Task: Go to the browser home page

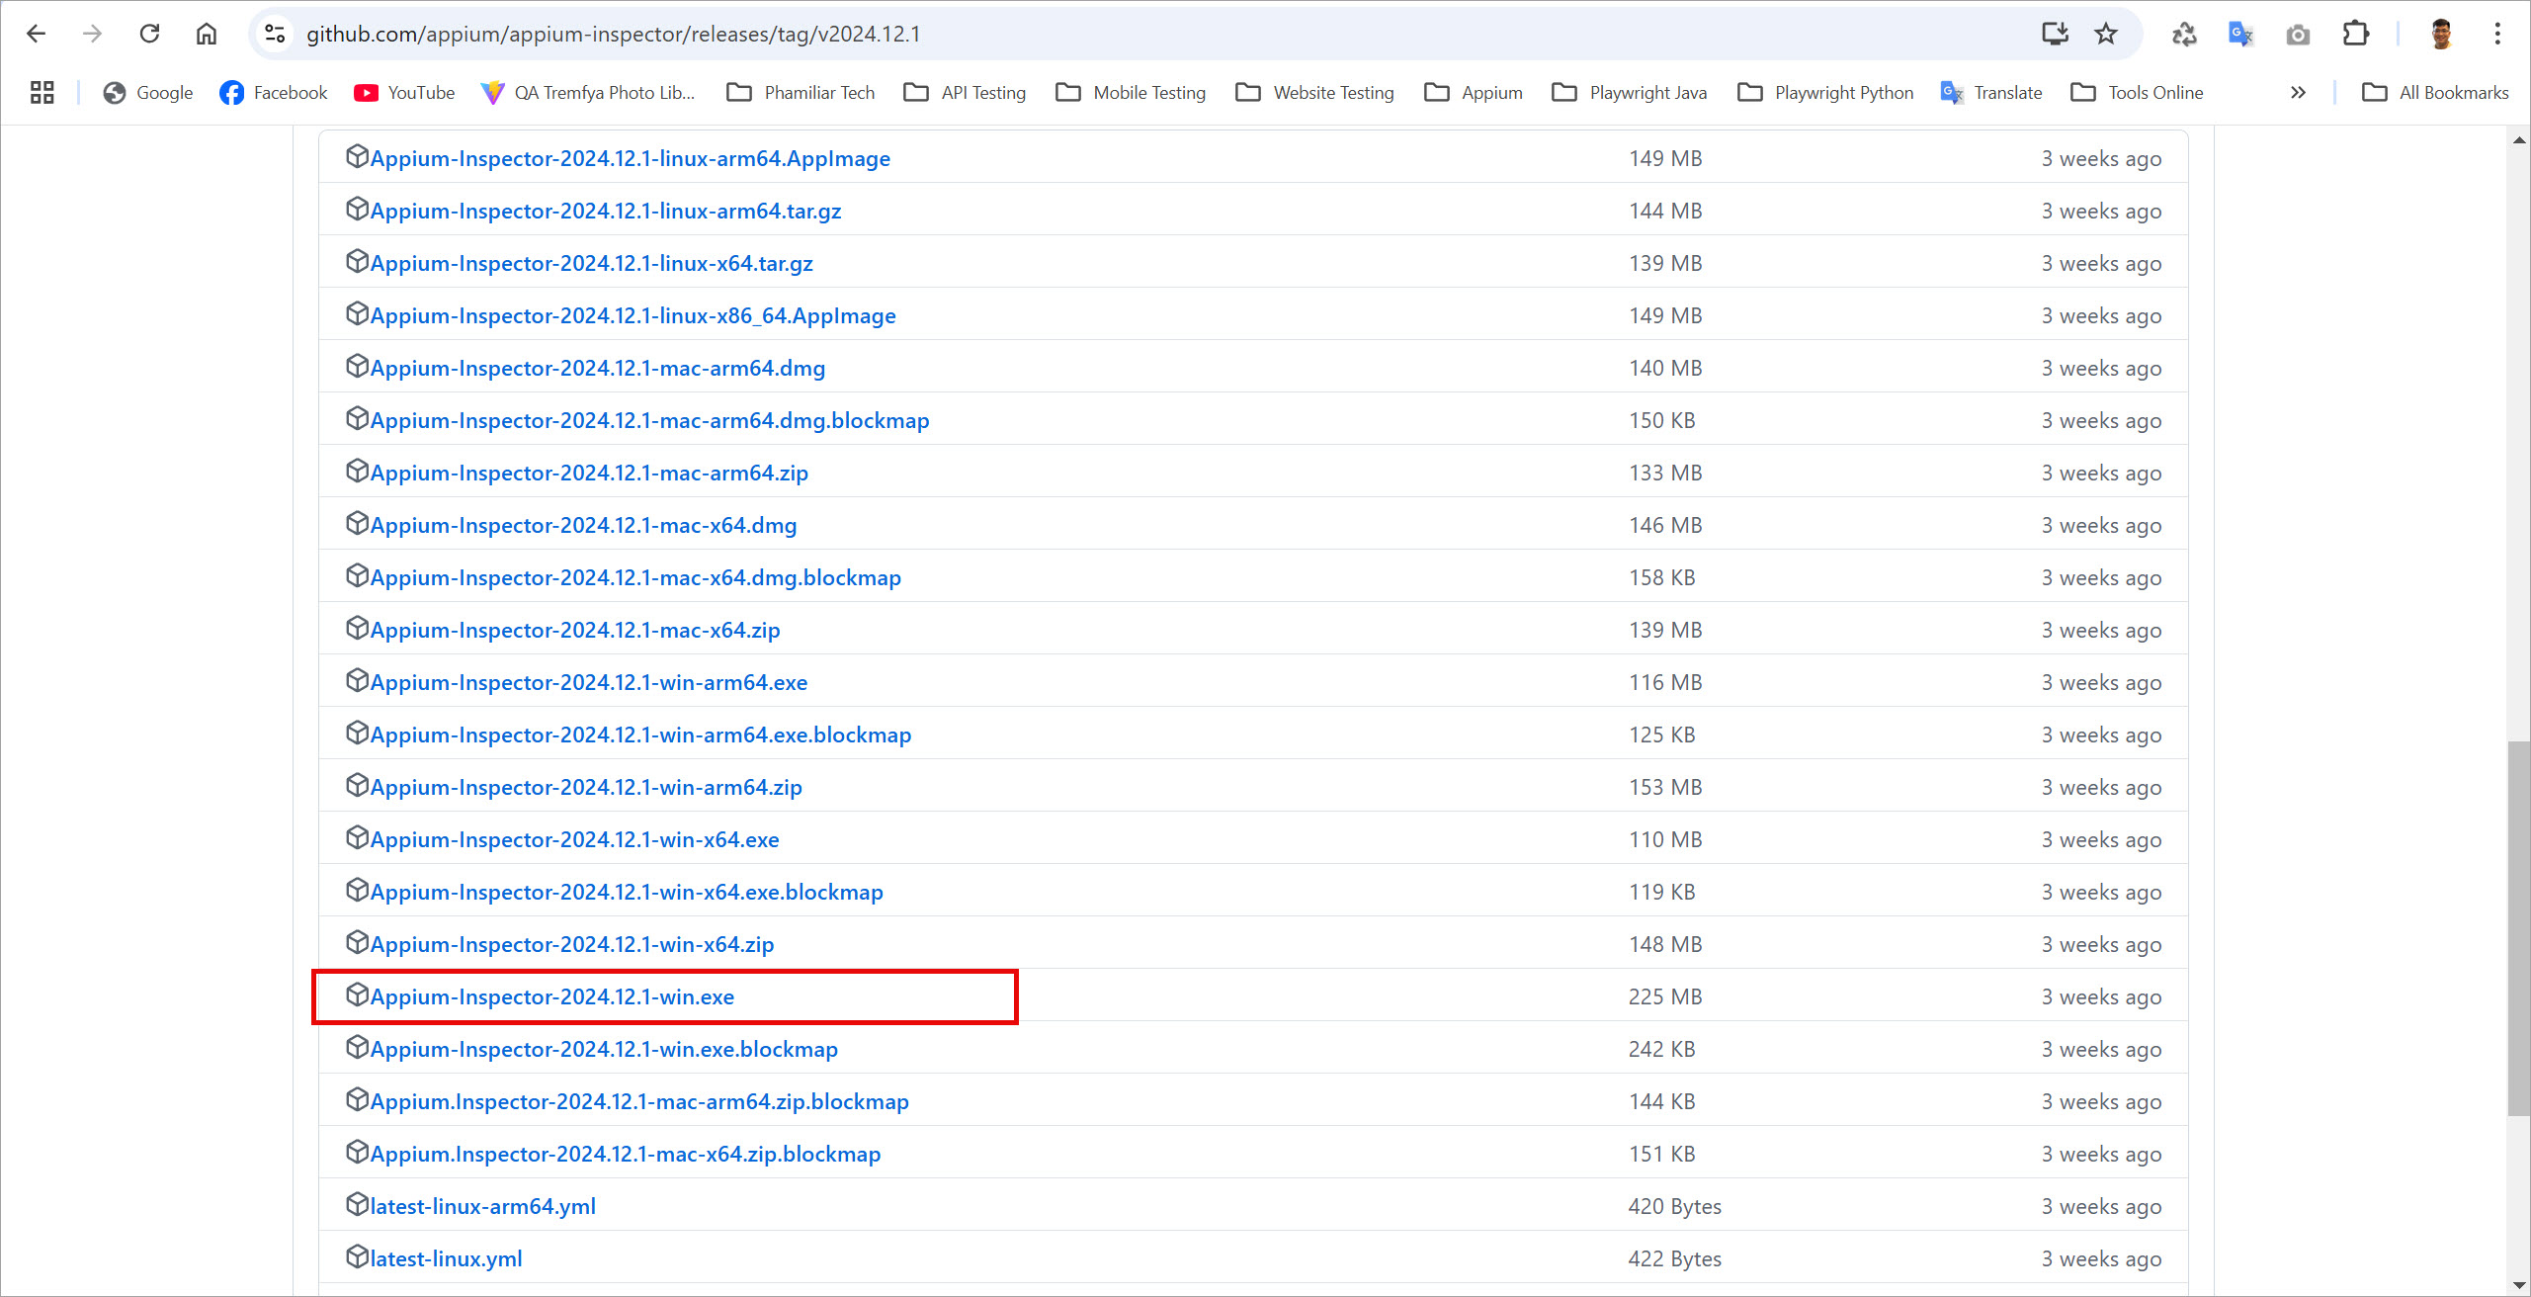Action: point(206,34)
